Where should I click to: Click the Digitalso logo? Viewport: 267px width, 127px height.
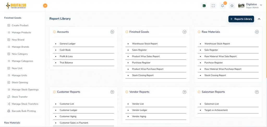click(16, 5)
